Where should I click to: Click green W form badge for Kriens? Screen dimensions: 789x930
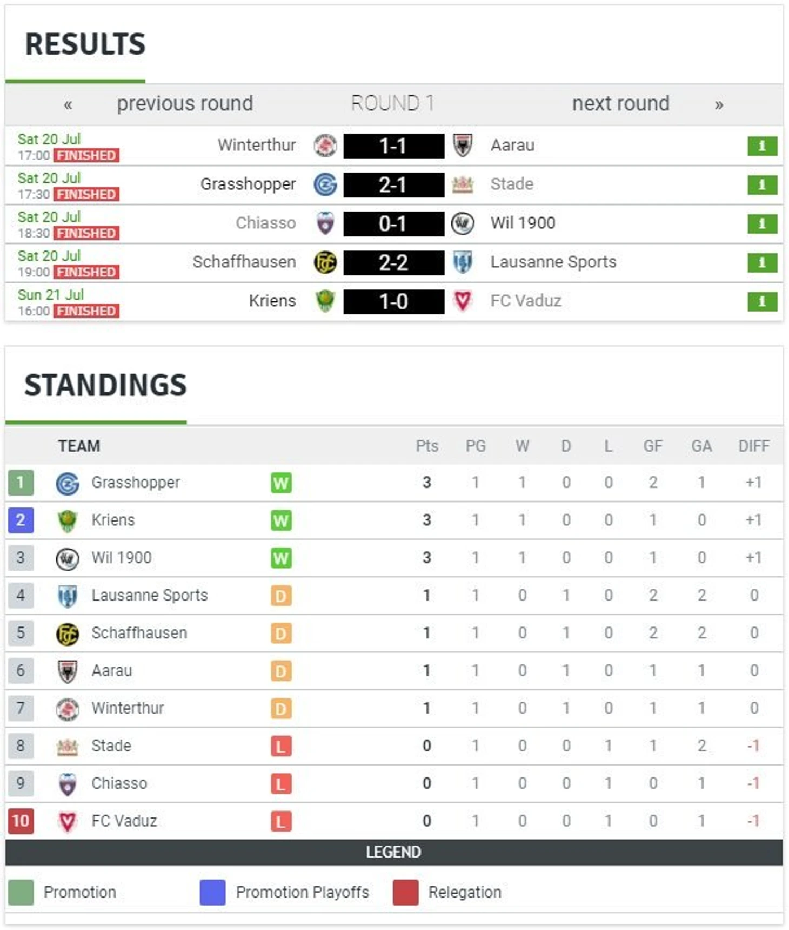281,520
